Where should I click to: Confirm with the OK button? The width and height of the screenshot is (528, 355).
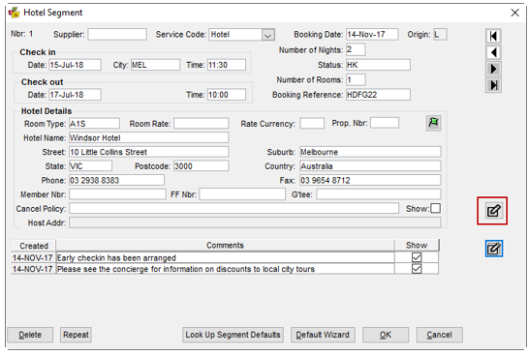click(386, 335)
